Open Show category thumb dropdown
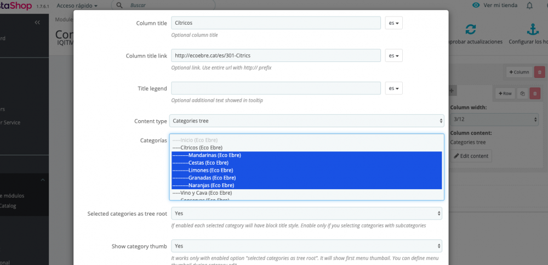The width and height of the screenshot is (548, 265). coord(306,246)
